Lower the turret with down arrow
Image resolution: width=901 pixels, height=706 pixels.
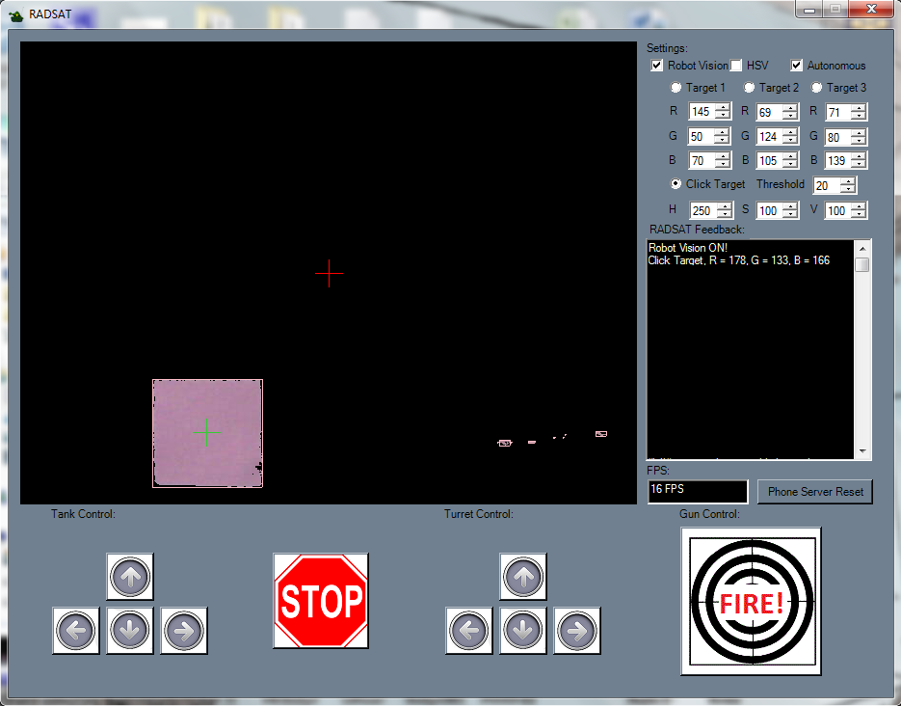pos(522,631)
